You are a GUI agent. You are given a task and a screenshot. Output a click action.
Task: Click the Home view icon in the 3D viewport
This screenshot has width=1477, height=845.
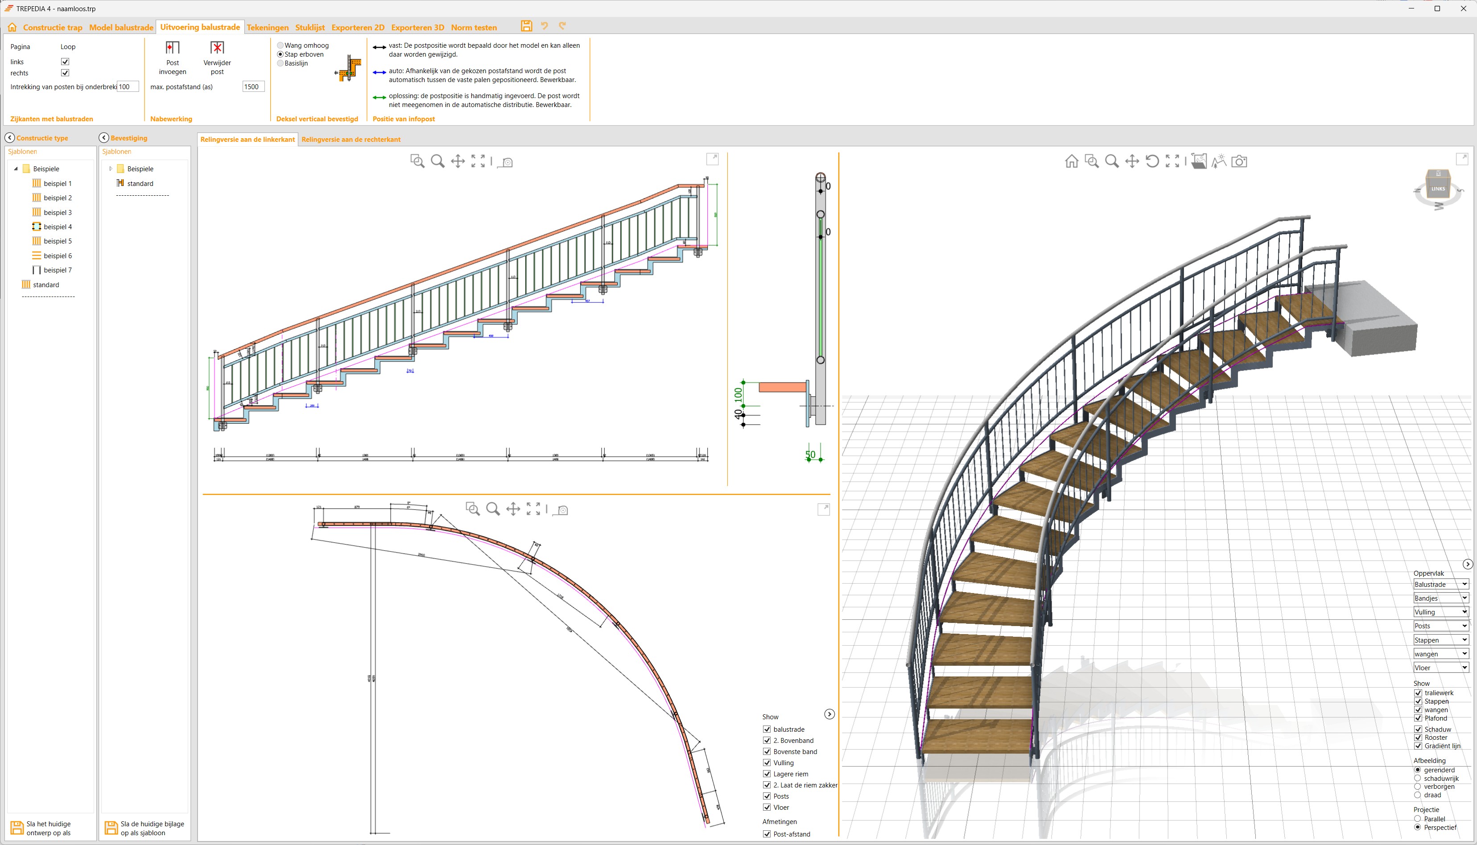tap(1071, 161)
